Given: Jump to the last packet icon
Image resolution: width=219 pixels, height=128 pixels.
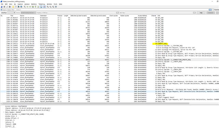Looking at the screenshot, I should pos(38,7).
